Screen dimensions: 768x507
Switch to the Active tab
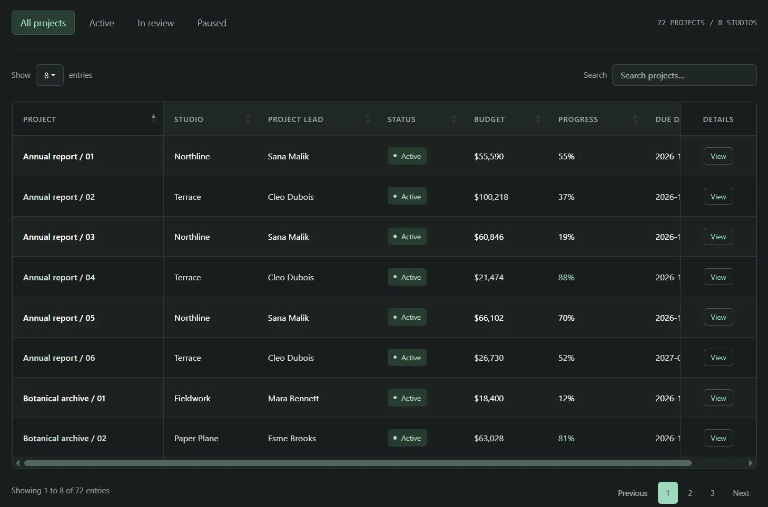[102, 23]
